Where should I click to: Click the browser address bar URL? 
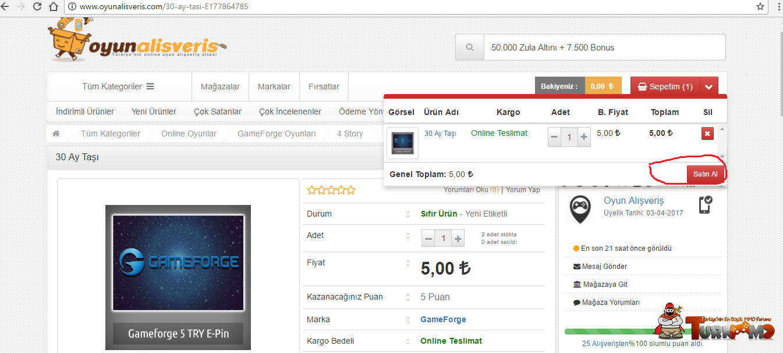point(164,7)
